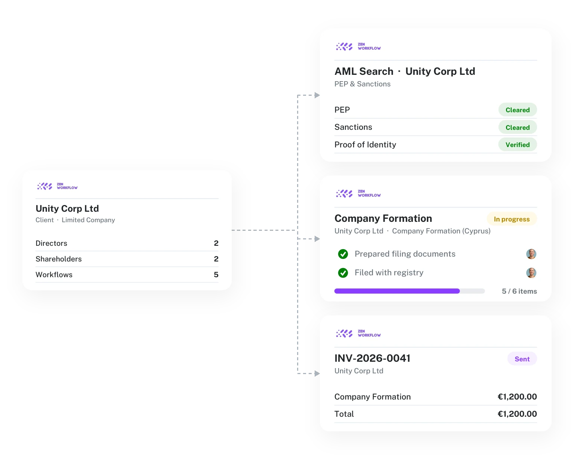Select the AML Search · Unity Corp Ltd heading
Viewport: 574px width, 462px height.
[x=405, y=71]
